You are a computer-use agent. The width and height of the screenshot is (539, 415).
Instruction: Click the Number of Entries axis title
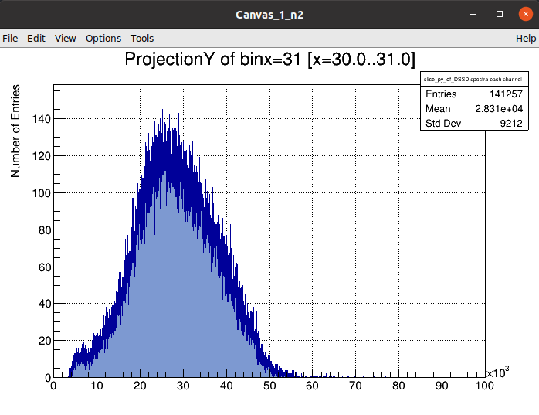coord(15,132)
